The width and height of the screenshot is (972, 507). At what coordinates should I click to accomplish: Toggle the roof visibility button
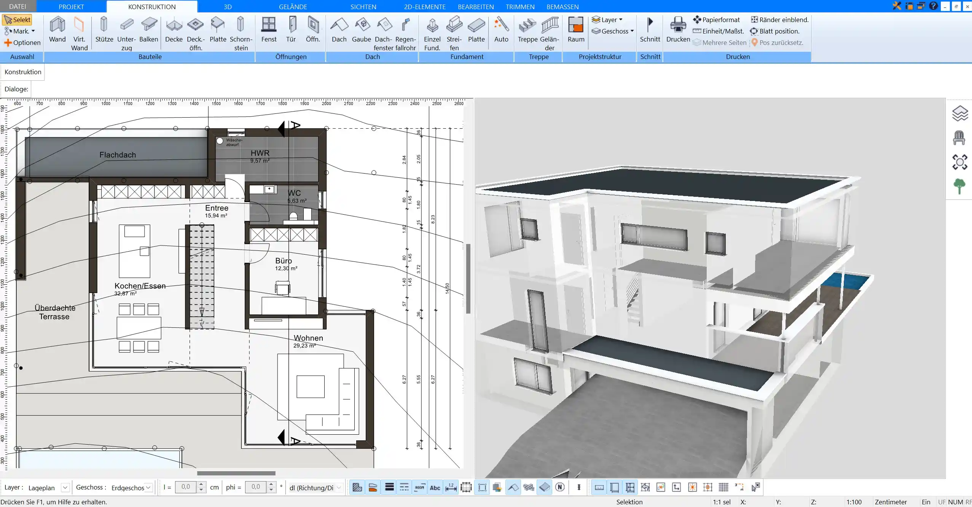click(513, 487)
